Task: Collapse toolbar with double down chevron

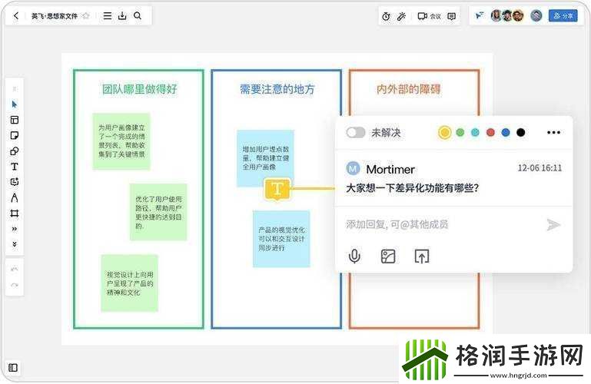Action: pyautogui.click(x=15, y=244)
